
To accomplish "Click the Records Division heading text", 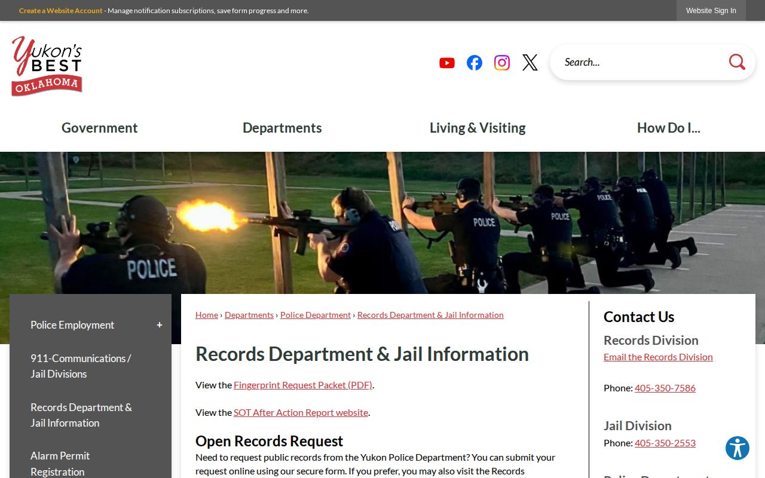I will pyautogui.click(x=651, y=340).
